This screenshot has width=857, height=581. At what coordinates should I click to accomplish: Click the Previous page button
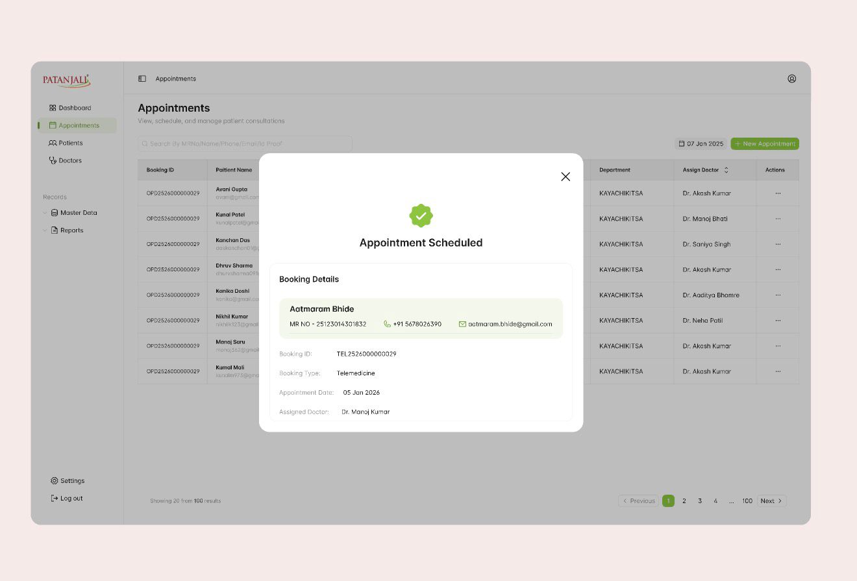tap(638, 501)
